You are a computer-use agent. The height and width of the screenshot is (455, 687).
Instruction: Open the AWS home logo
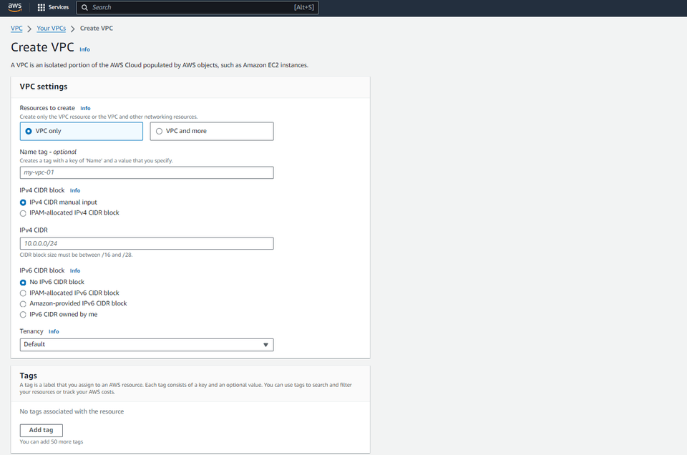(14, 7)
